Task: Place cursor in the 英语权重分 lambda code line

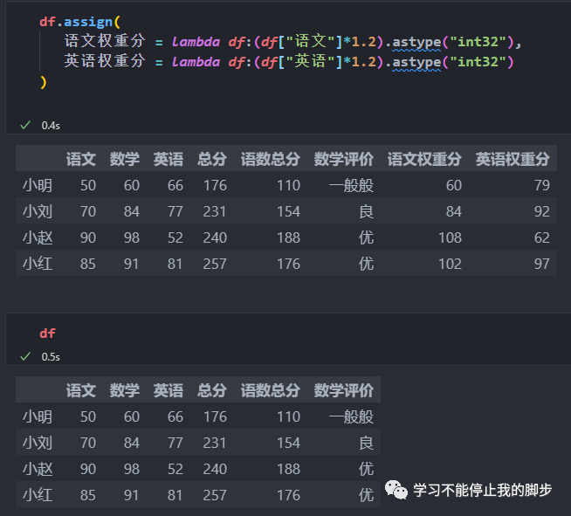Action: pos(289,61)
